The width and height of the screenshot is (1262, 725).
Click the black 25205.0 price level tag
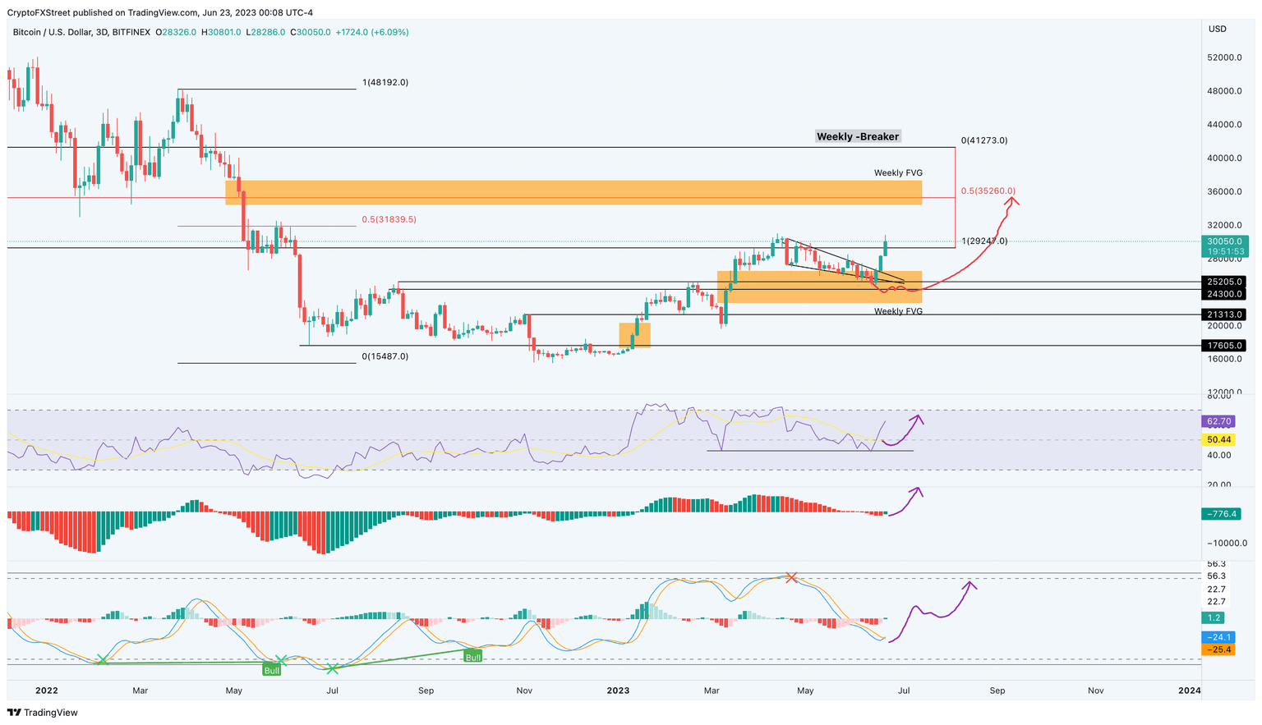point(1223,281)
